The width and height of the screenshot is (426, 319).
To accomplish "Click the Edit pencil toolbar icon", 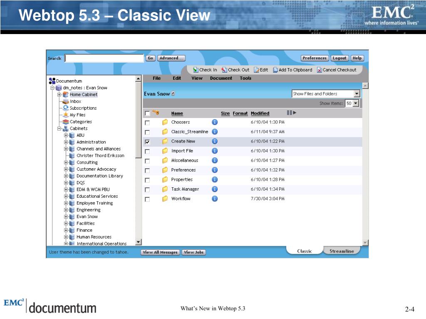I will [256, 70].
